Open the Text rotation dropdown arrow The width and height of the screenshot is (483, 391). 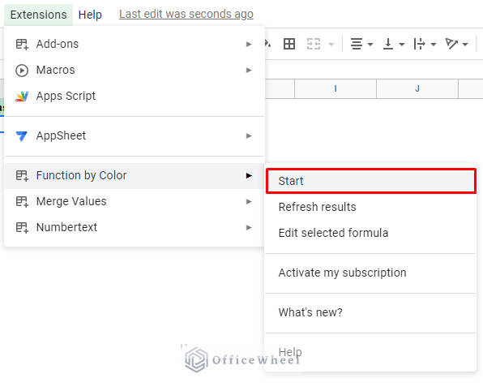click(465, 45)
